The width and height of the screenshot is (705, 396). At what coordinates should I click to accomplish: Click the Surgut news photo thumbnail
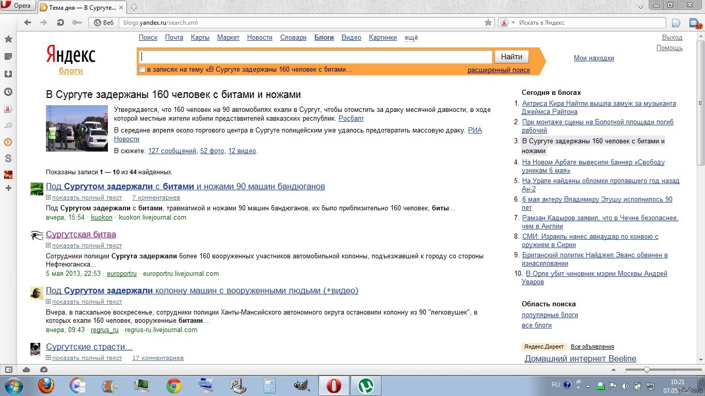click(x=76, y=128)
